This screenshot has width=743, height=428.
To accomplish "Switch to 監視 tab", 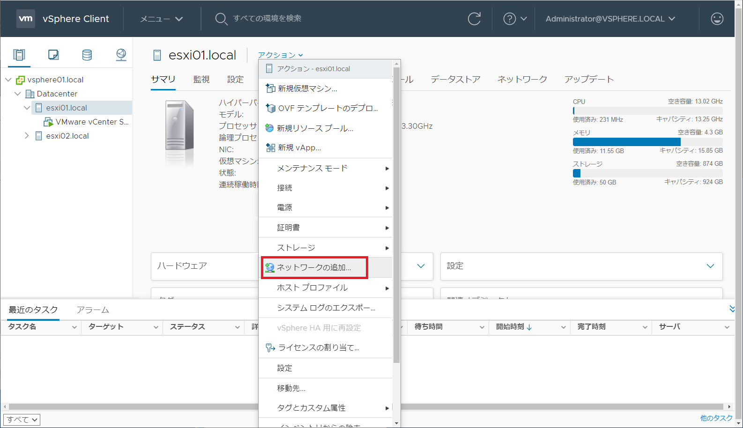I will pyautogui.click(x=201, y=79).
